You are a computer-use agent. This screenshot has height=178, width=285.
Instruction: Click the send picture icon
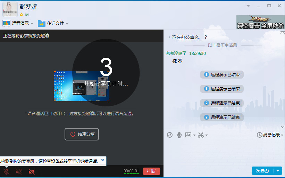(x=188, y=135)
